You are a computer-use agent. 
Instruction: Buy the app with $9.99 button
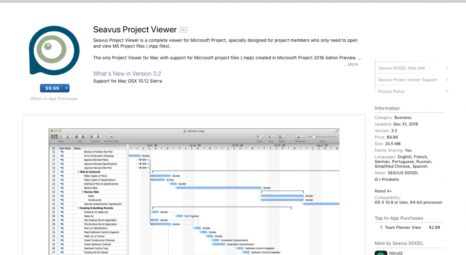(52, 88)
